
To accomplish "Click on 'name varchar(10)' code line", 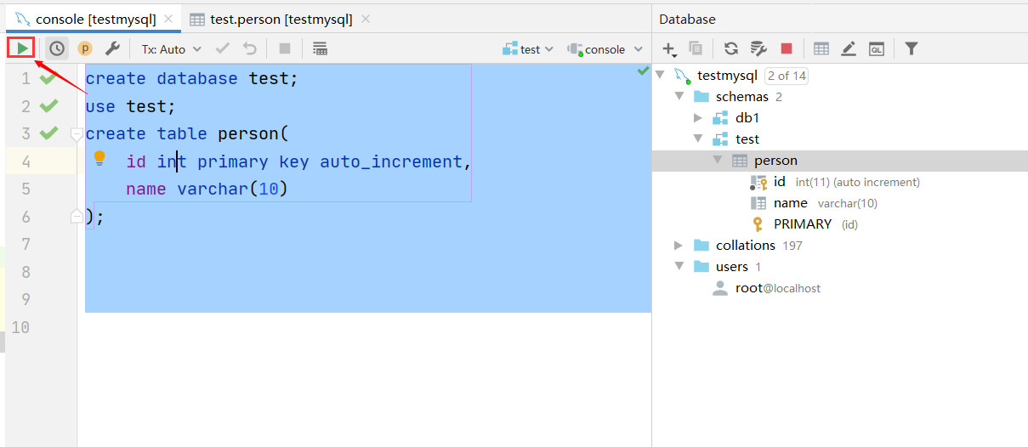I will click(x=207, y=189).
